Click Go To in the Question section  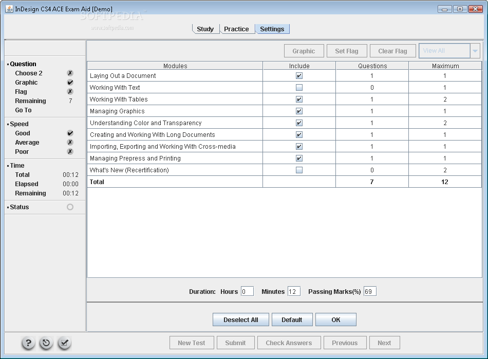(23, 110)
